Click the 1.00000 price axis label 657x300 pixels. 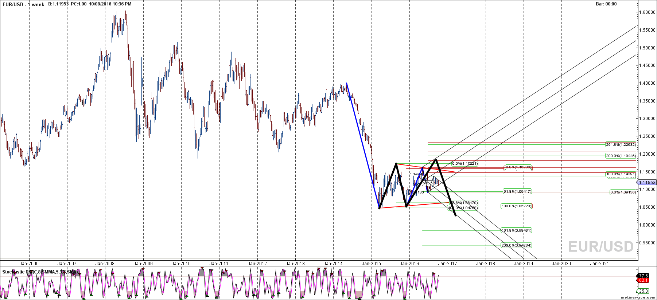(648, 225)
